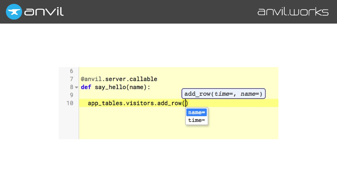Place cursor on the @anvil.server.callable decorator
The width and height of the screenshot is (337, 190).
tap(119, 79)
